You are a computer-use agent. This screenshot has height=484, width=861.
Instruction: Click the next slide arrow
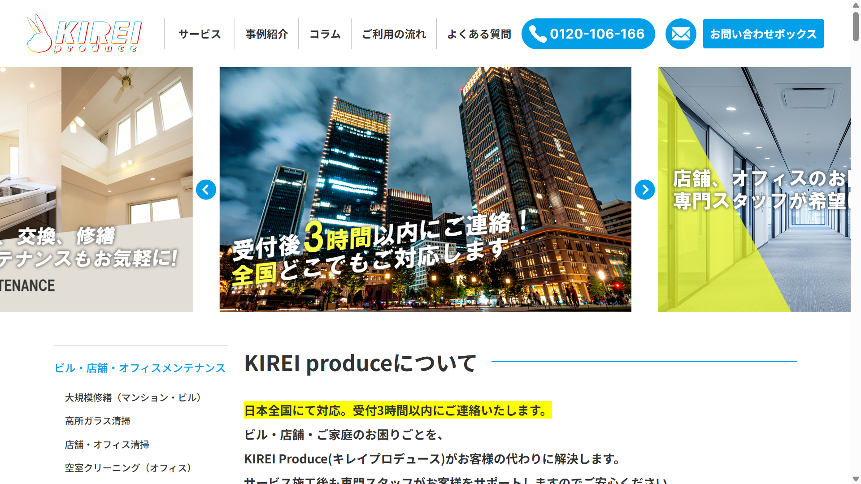[644, 190]
